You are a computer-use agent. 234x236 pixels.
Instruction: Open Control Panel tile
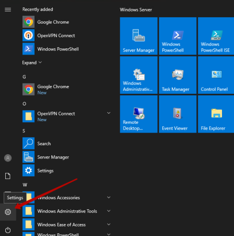(x=216, y=75)
